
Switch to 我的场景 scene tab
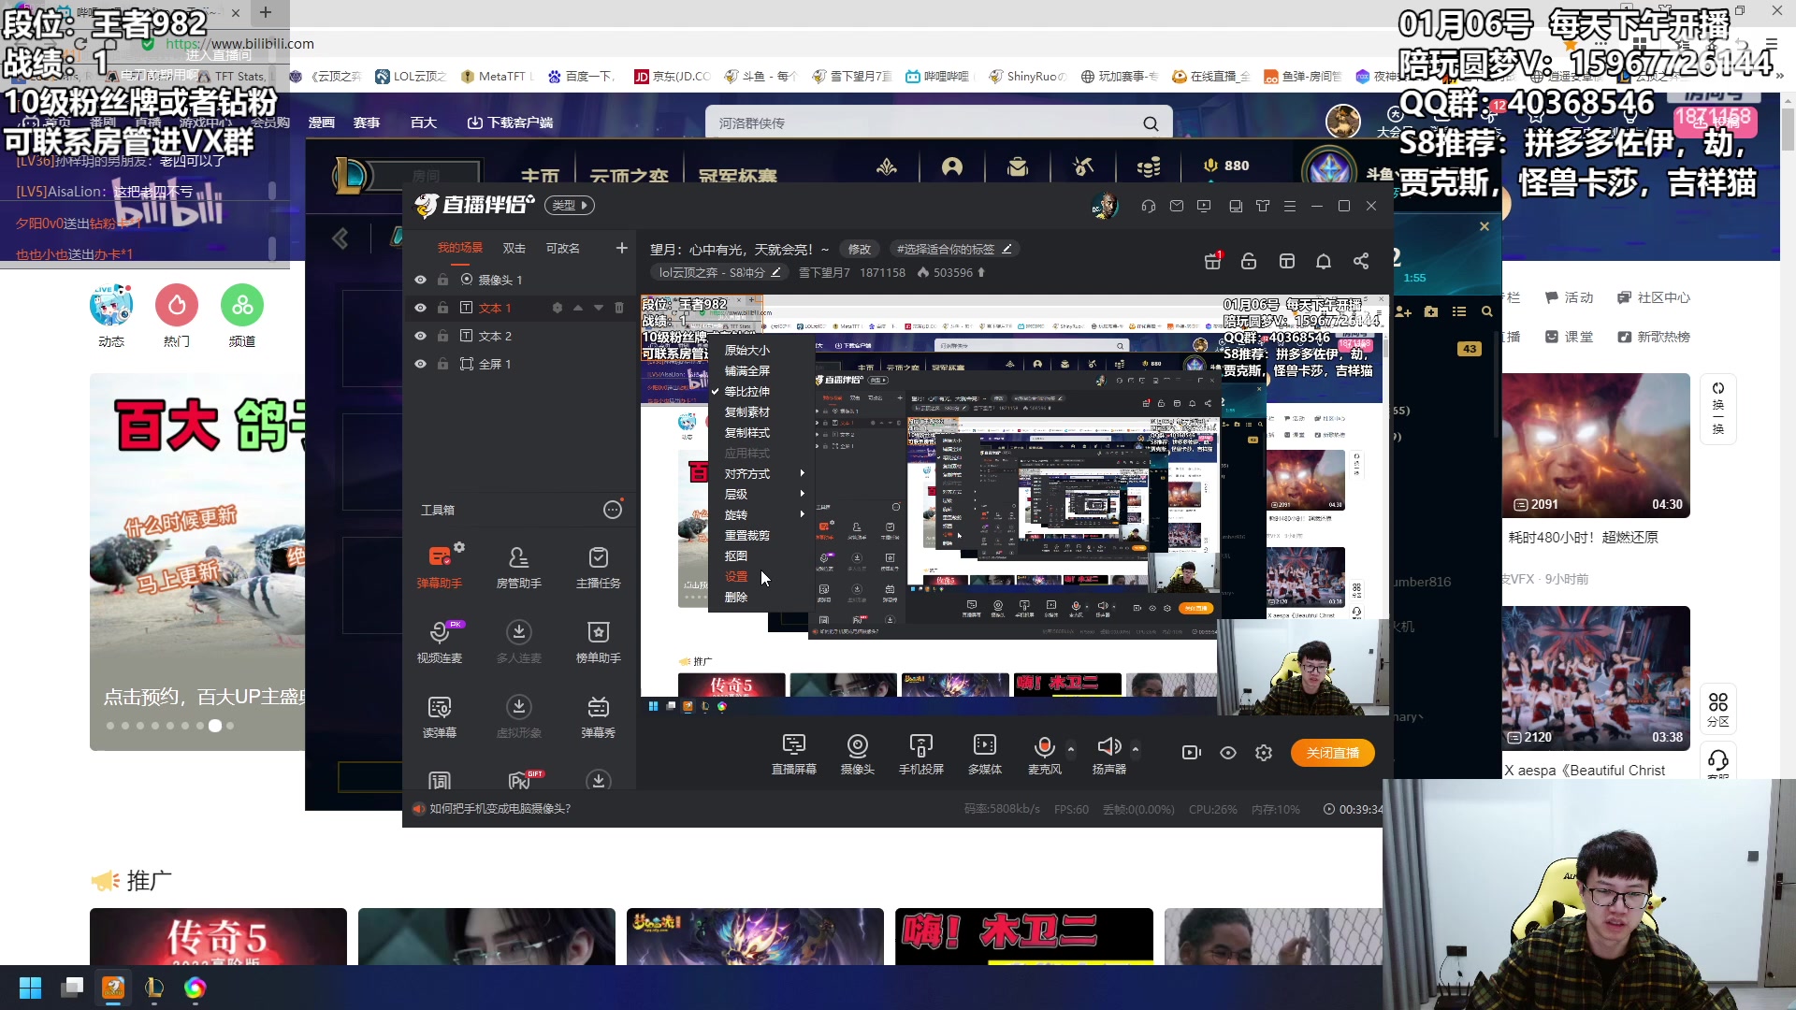click(x=460, y=248)
